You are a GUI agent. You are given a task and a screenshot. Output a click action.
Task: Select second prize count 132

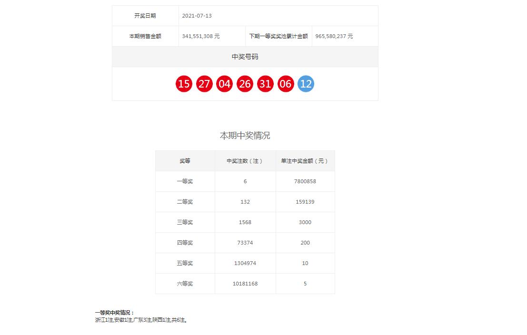(245, 202)
